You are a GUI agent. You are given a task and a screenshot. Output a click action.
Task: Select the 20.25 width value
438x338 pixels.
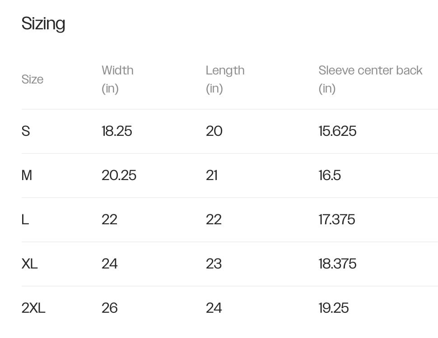pyautogui.click(x=119, y=175)
